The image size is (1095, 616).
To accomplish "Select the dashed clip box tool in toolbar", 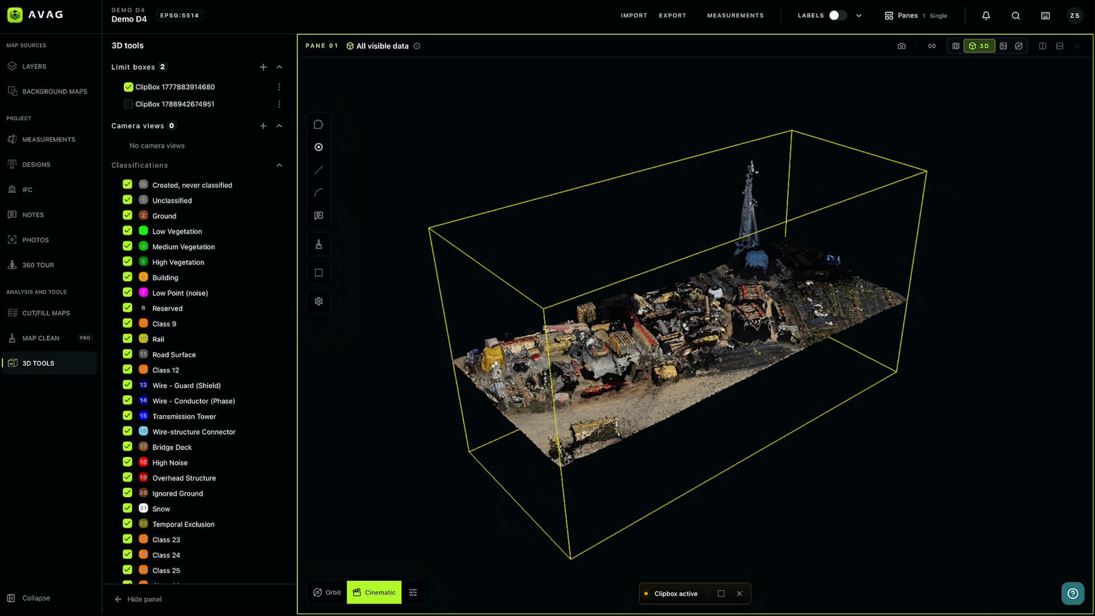I will tap(319, 273).
